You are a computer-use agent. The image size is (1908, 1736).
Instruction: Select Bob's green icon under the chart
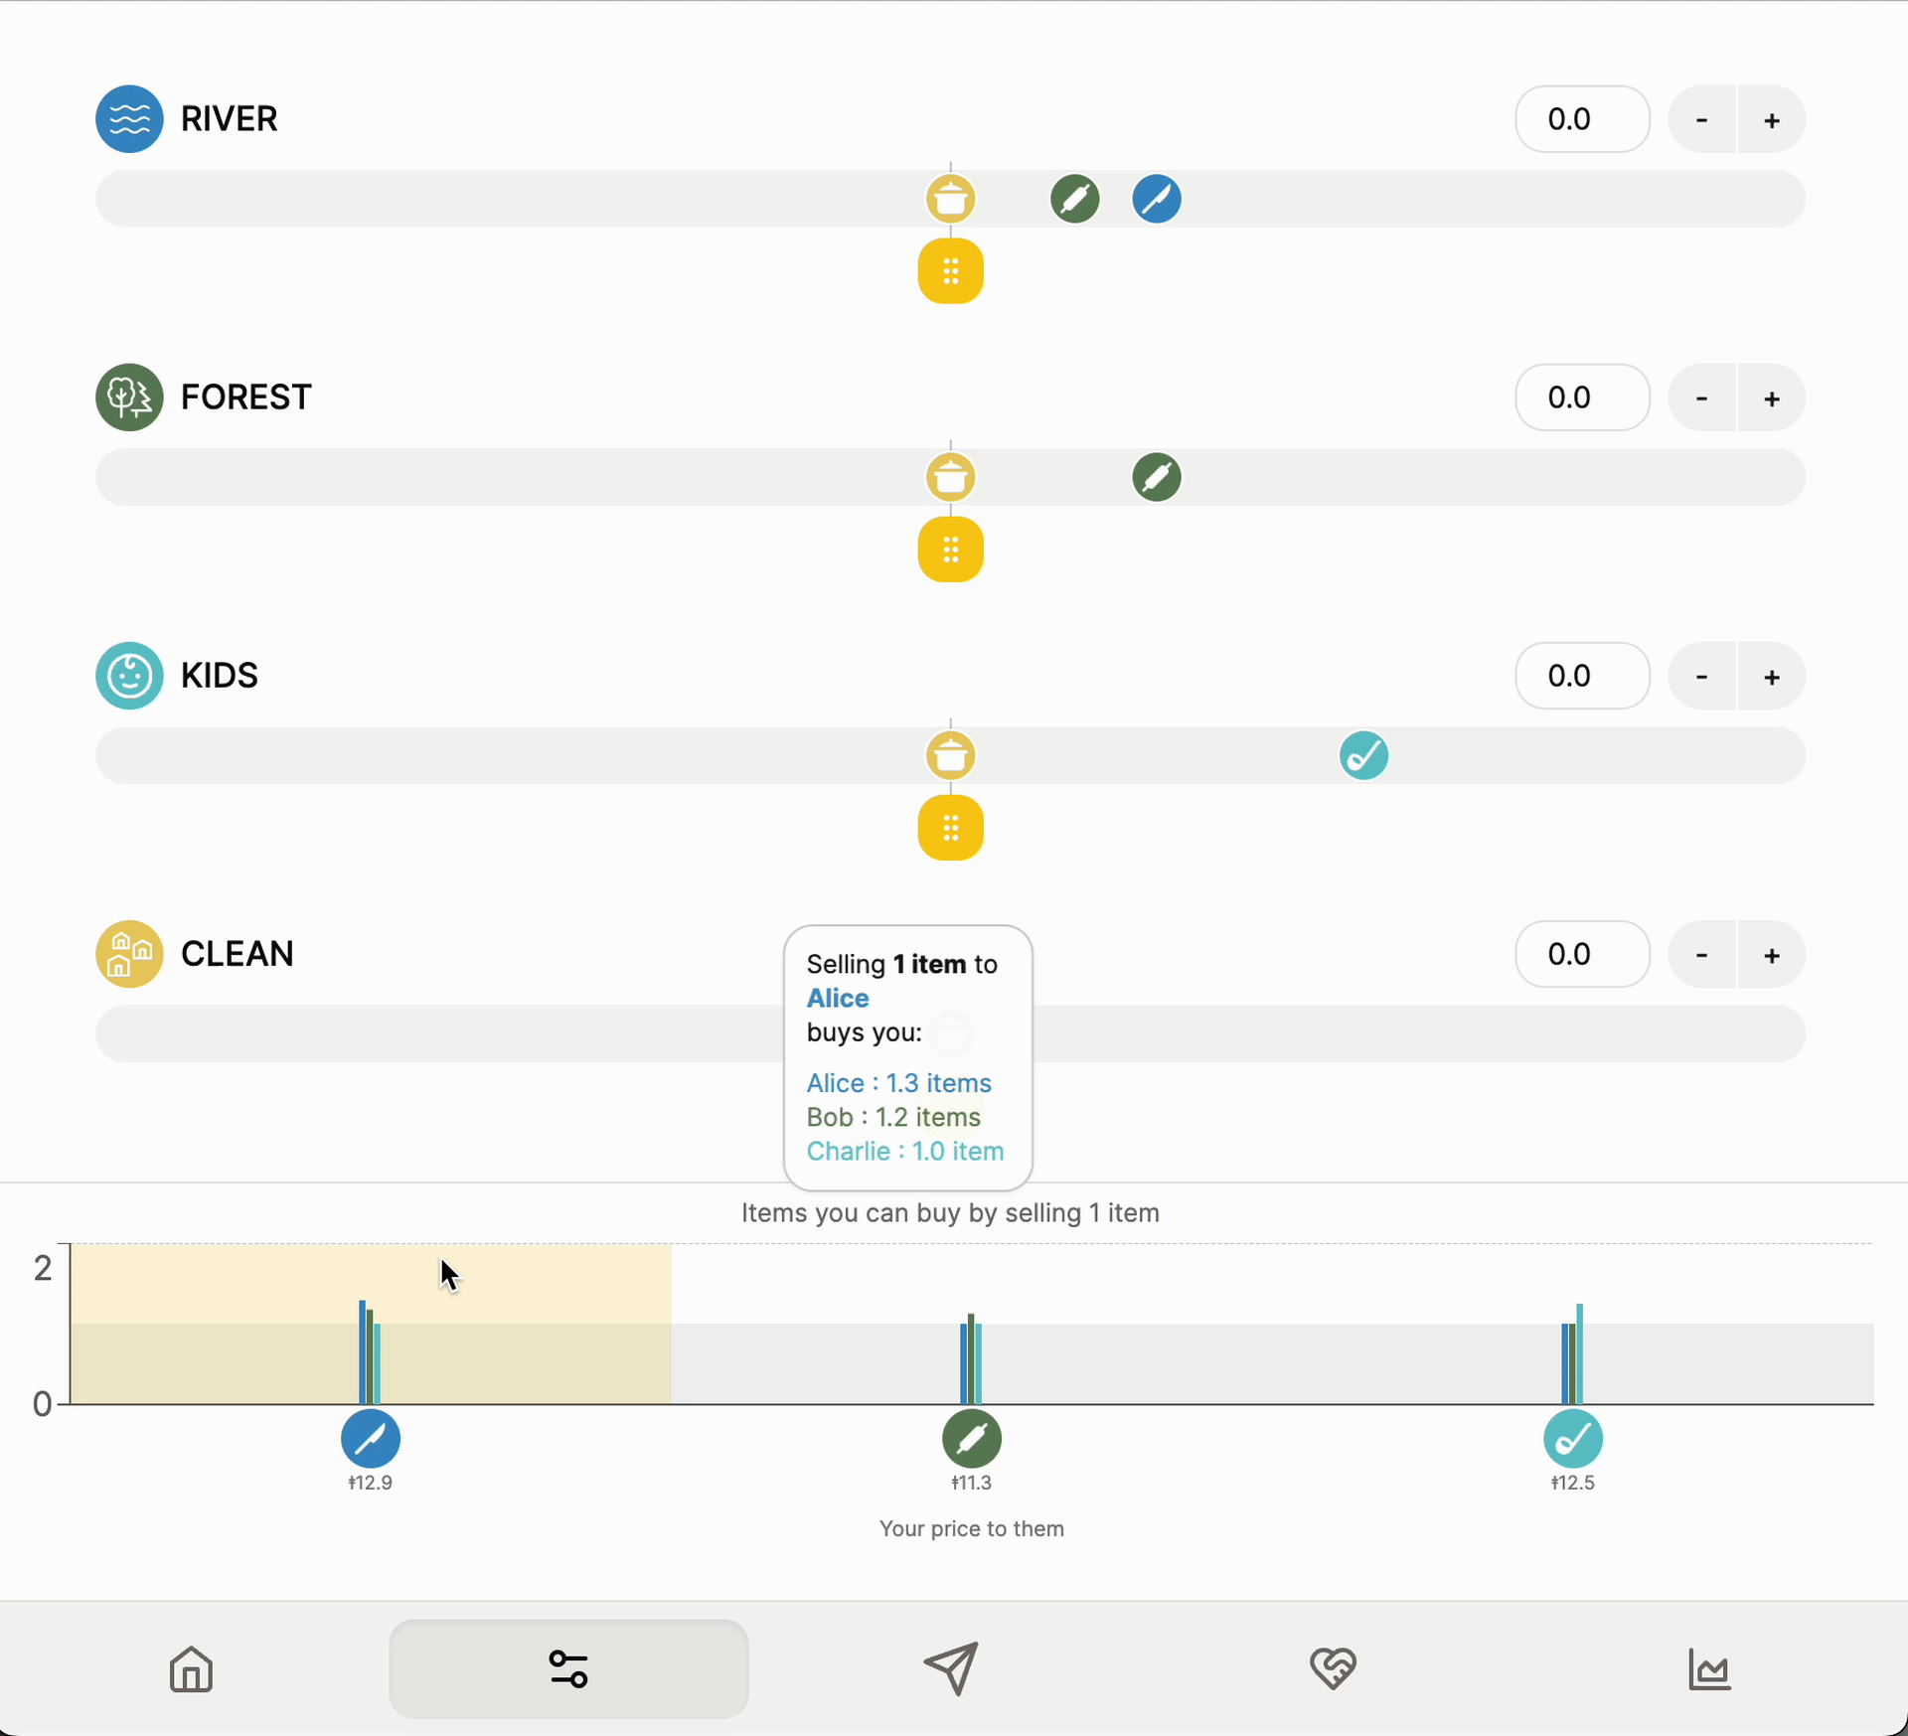coord(972,1438)
